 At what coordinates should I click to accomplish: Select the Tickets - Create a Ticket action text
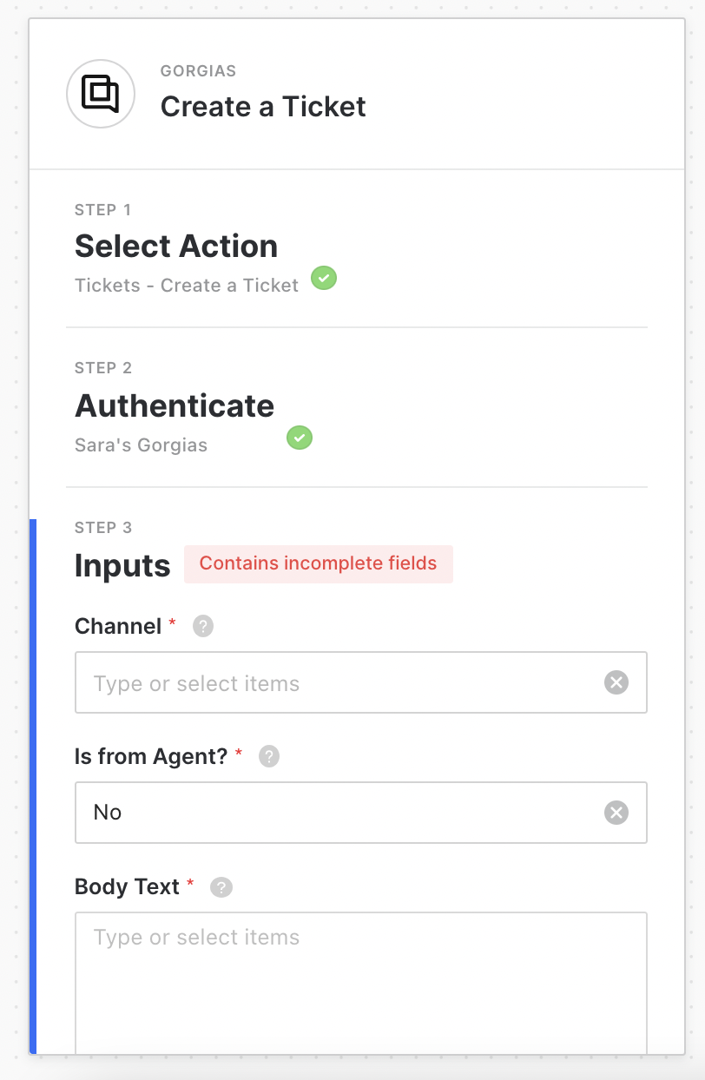click(x=187, y=286)
